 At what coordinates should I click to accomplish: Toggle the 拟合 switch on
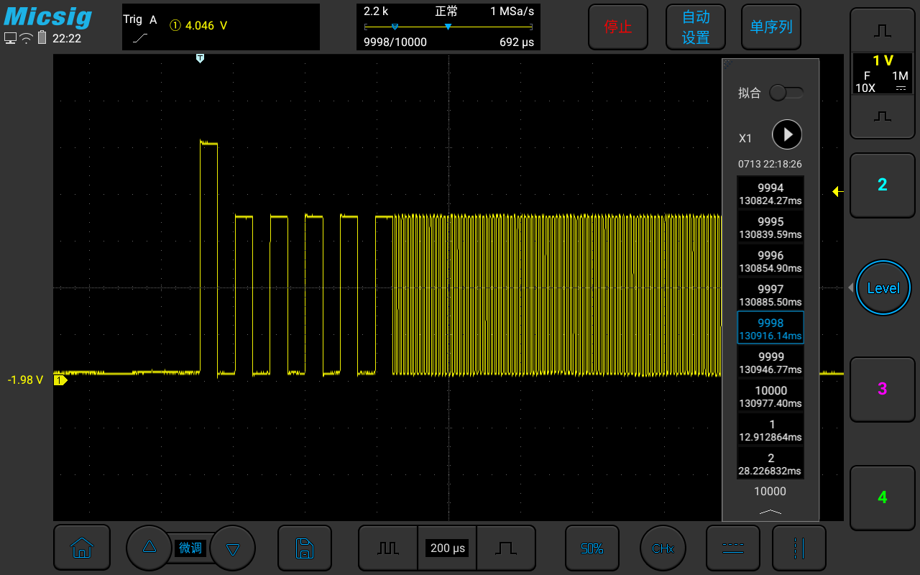(786, 93)
